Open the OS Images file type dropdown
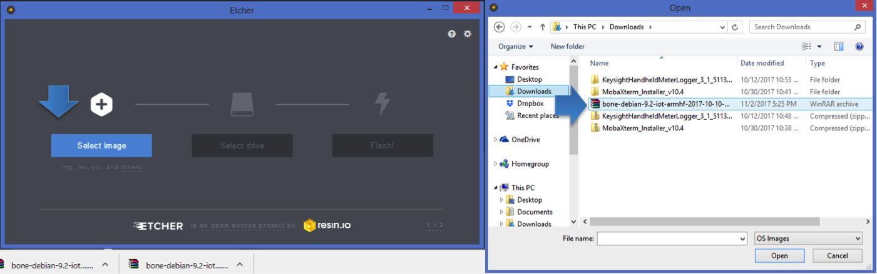Image resolution: width=877 pixels, height=274 pixels. tap(808, 238)
